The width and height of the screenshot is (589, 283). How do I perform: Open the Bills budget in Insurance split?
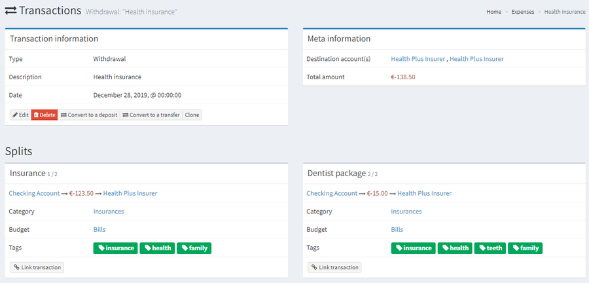99,229
